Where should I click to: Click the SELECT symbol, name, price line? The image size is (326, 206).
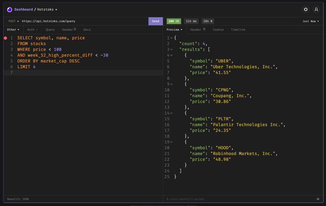click(x=51, y=38)
